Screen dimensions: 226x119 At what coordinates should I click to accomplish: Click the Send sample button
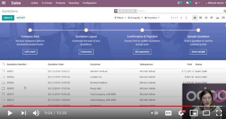[x=198, y=52]
